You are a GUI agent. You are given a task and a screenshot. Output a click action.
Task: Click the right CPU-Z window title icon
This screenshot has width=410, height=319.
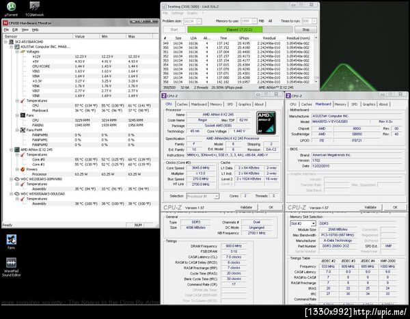(x=288, y=96)
